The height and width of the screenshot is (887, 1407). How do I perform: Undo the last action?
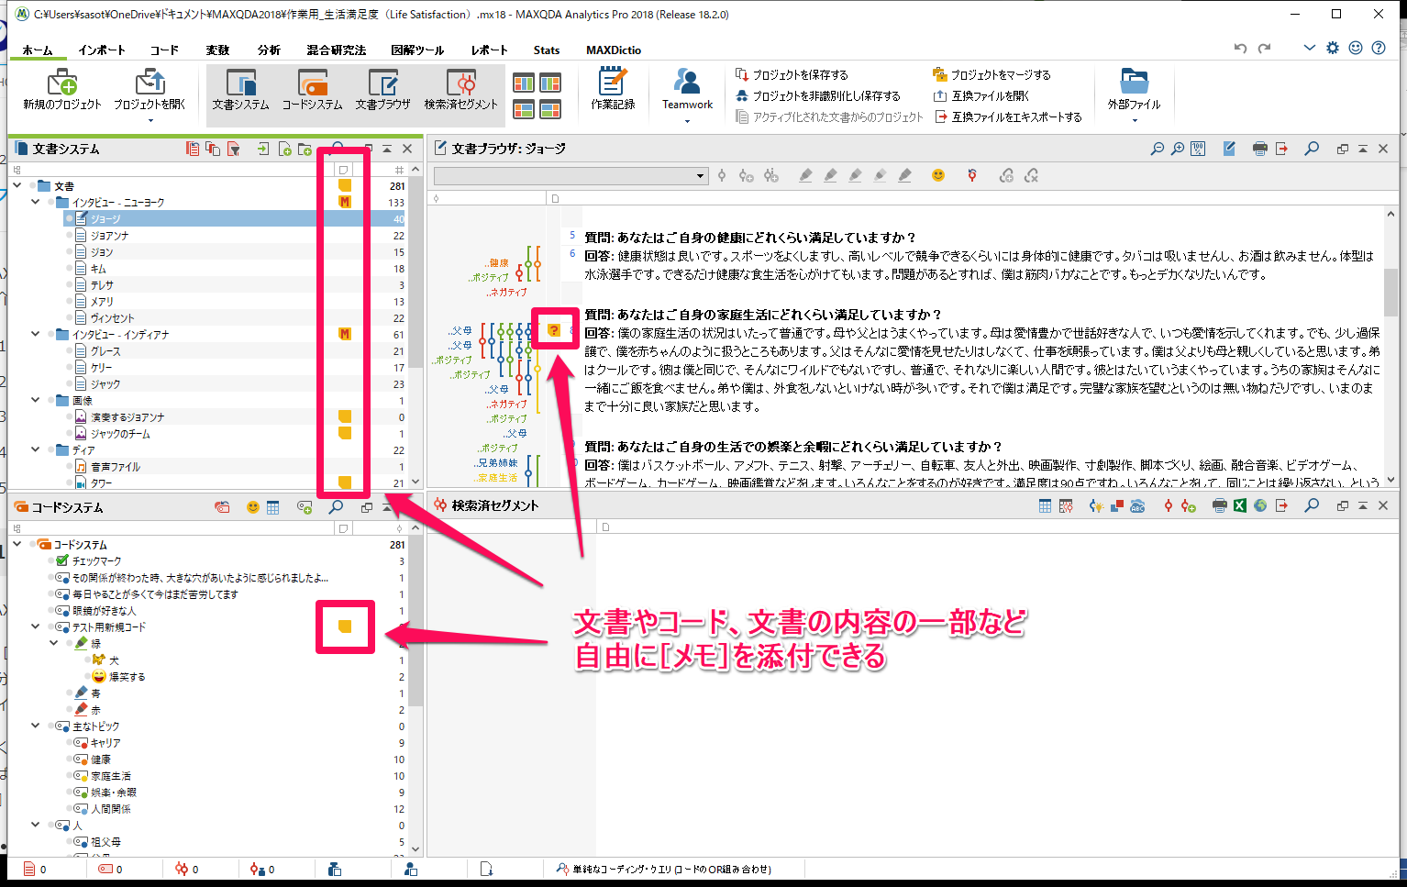1241,48
